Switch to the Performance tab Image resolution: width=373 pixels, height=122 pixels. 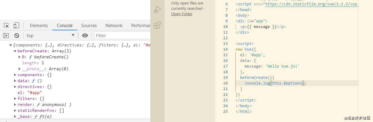pyautogui.click(x=141, y=26)
